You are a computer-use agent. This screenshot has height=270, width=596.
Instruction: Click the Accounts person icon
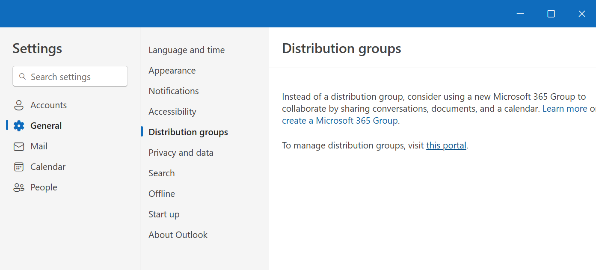coord(19,105)
